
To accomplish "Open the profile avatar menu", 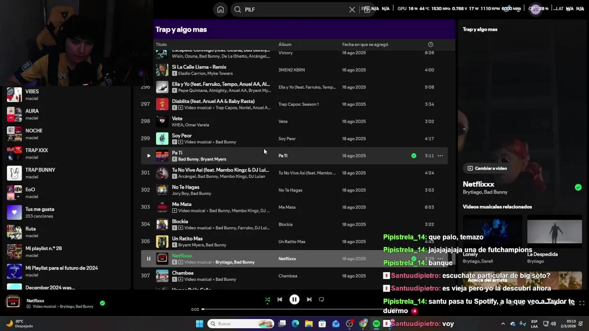I will coord(535,9).
